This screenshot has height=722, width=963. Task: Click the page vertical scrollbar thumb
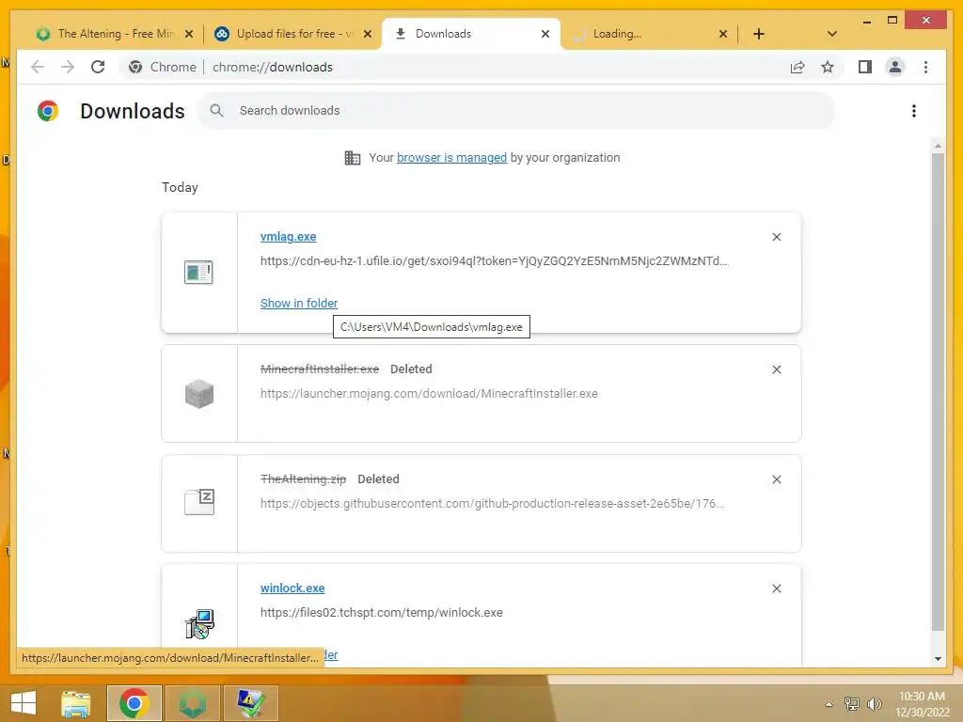tap(938, 392)
